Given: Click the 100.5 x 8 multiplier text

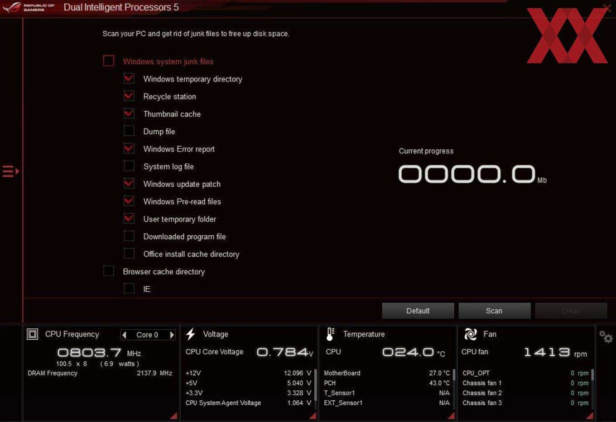Looking at the screenshot, I should click(72, 364).
